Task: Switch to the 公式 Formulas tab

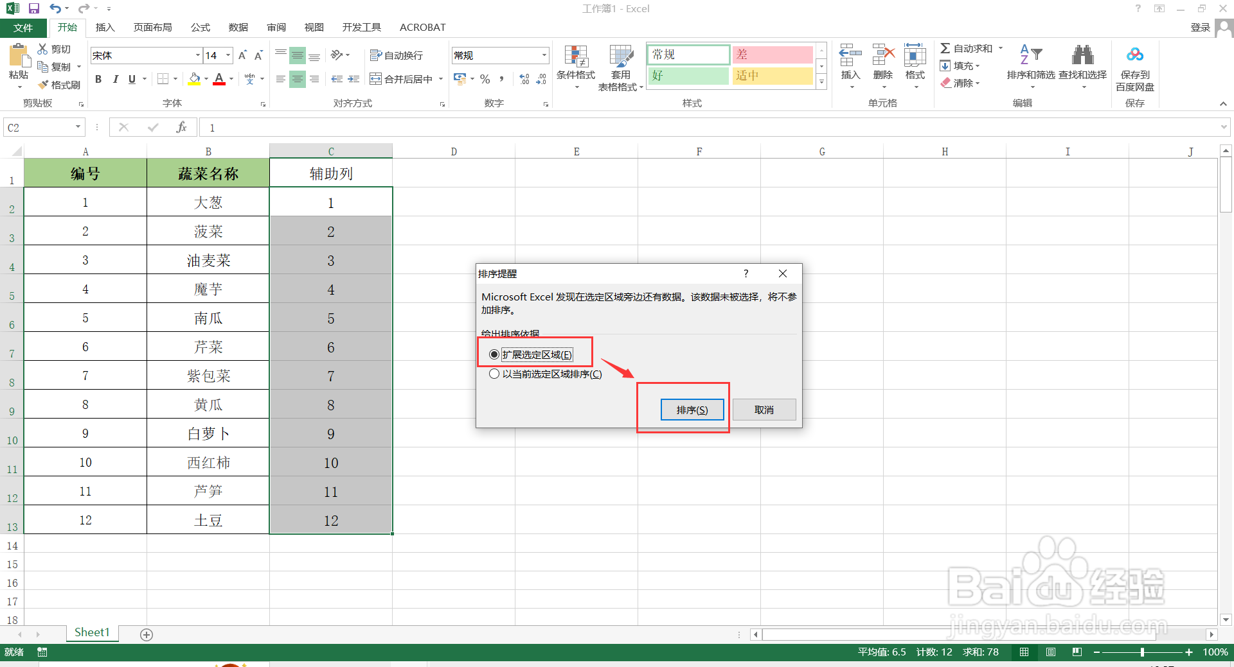Action: [200, 28]
